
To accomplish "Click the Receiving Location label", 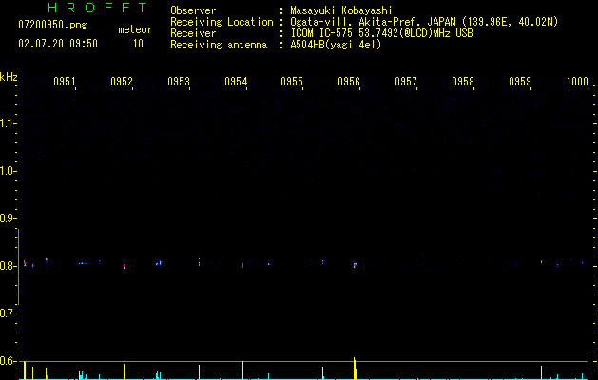I will 222,22.
